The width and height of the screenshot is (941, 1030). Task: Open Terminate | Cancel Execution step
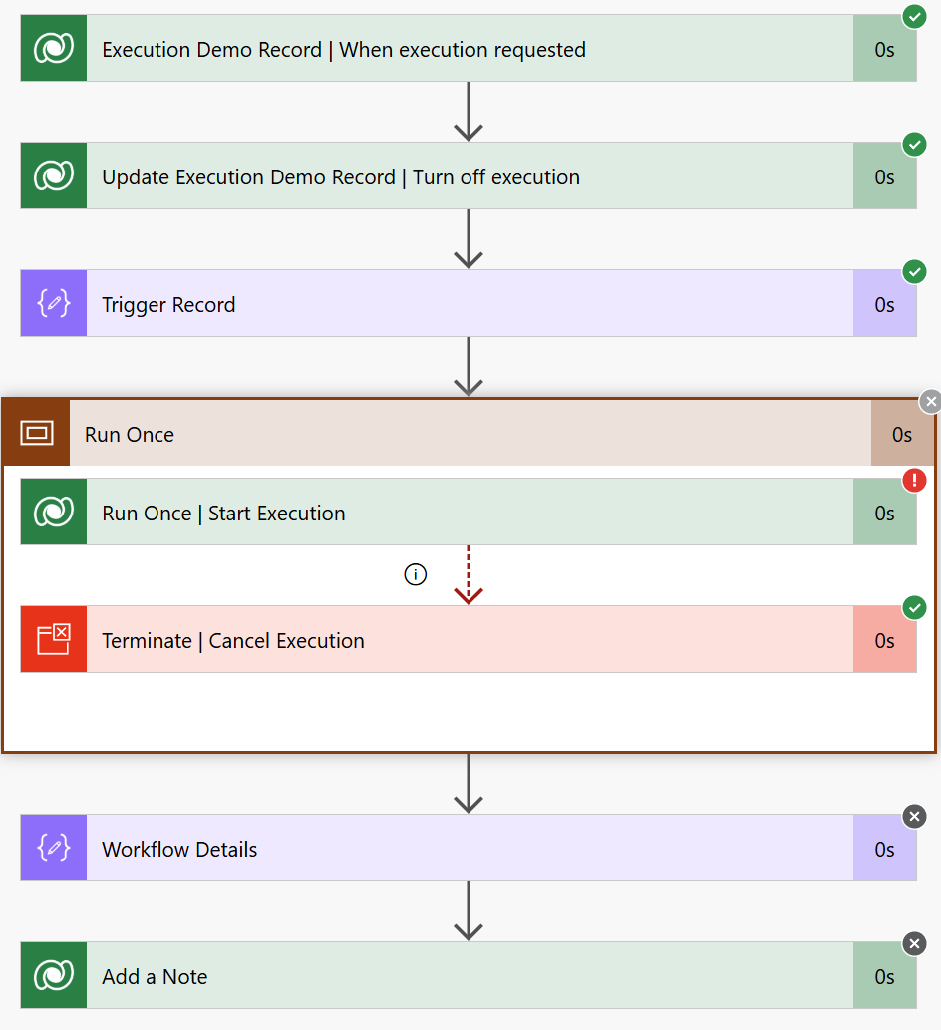coord(470,639)
